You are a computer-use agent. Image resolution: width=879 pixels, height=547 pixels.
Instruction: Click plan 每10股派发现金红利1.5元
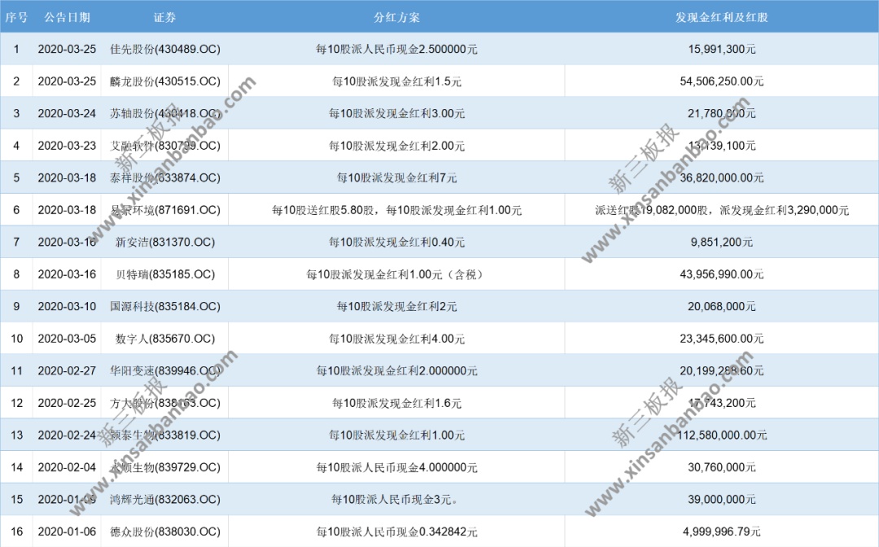point(397,81)
